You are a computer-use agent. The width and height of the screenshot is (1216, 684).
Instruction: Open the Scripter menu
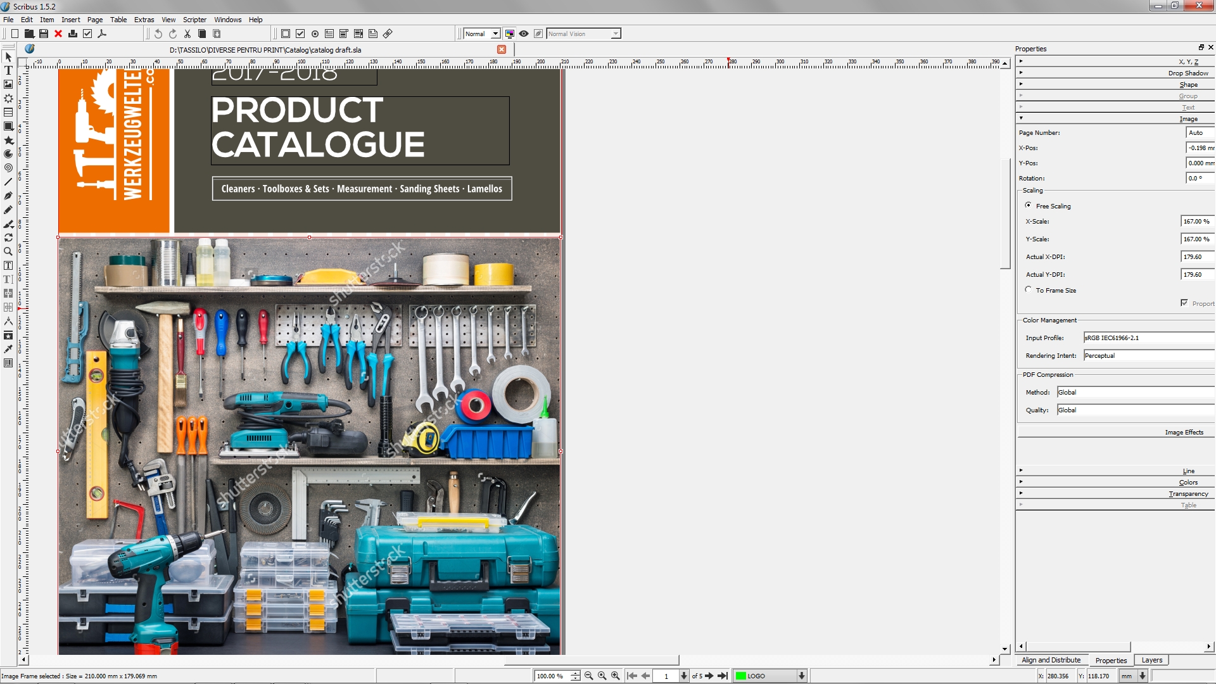pyautogui.click(x=194, y=20)
